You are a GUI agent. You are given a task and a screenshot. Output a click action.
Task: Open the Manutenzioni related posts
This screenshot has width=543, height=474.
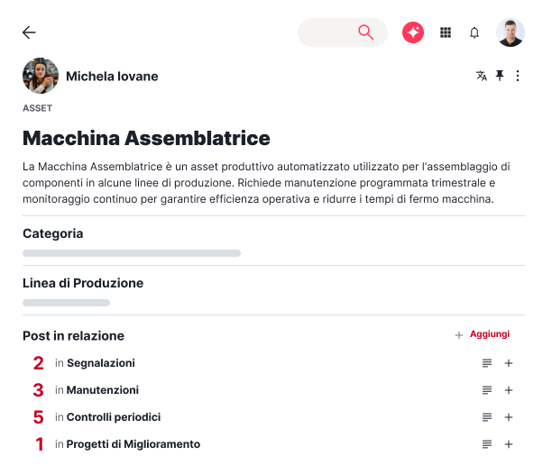point(102,390)
